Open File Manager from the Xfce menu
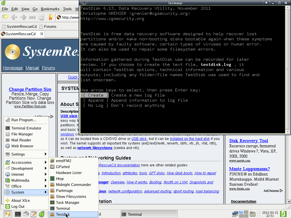 point(26,134)
